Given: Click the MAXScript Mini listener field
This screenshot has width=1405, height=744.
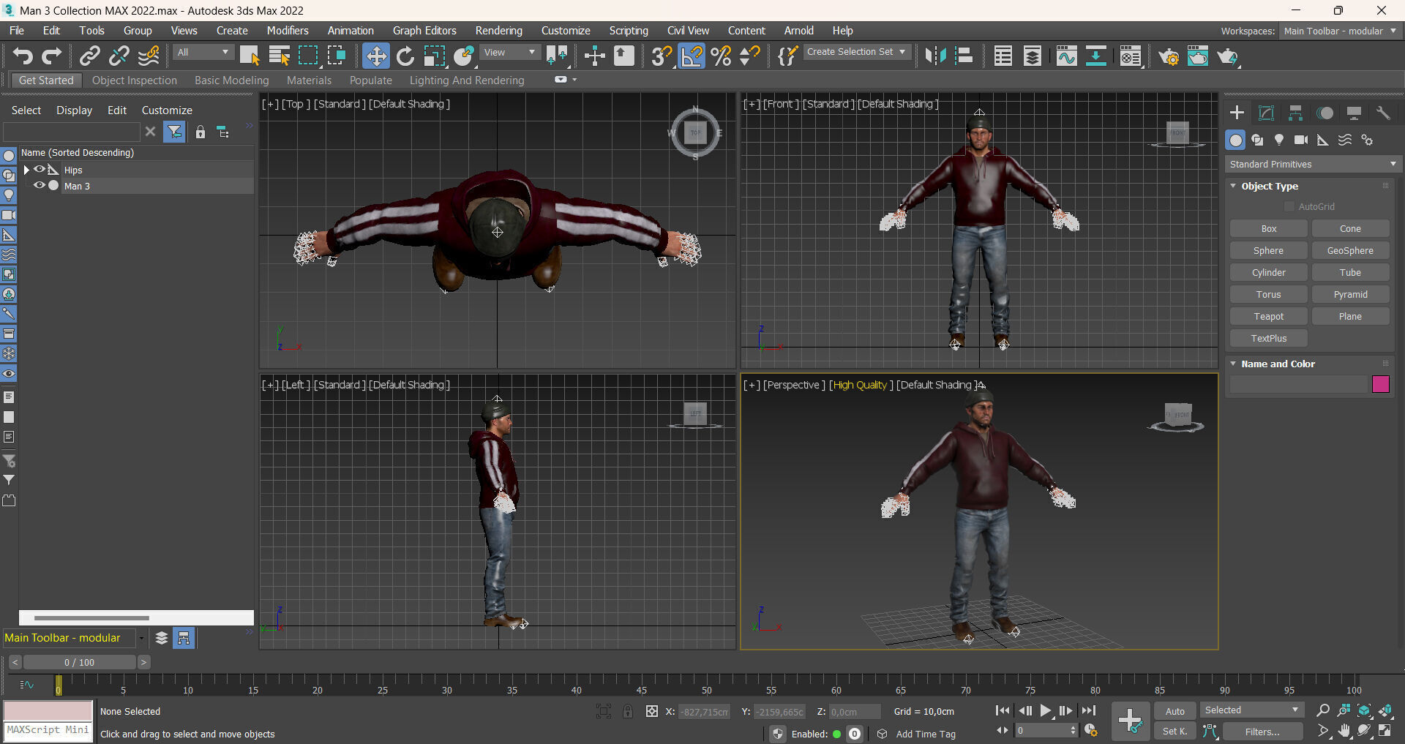Looking at the screenshot, I should click(x=48, y=730).
